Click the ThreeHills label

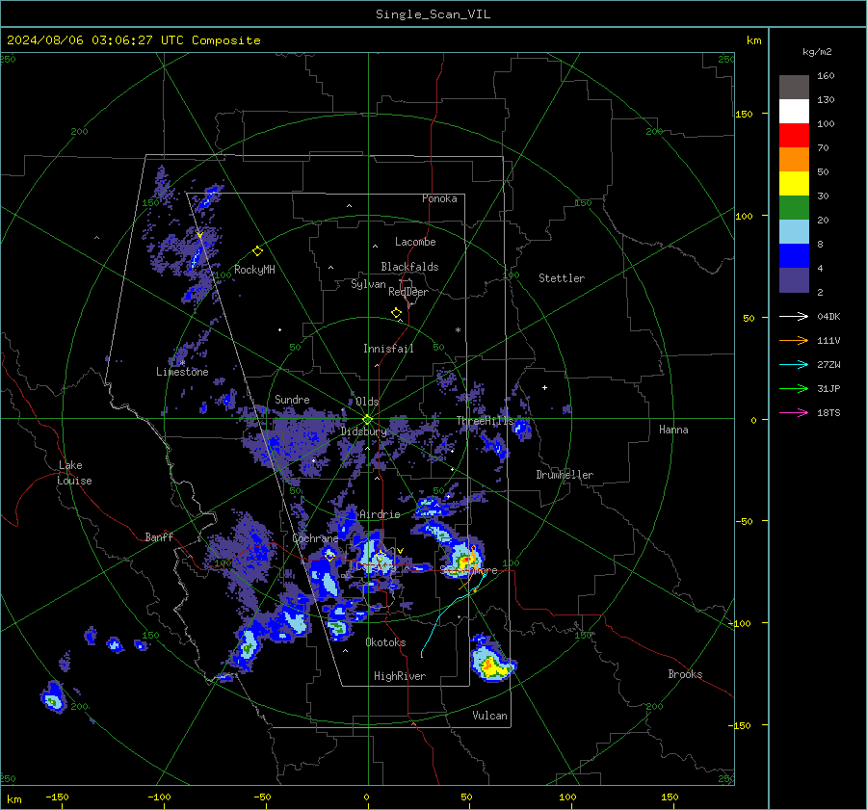pos(485,421)
